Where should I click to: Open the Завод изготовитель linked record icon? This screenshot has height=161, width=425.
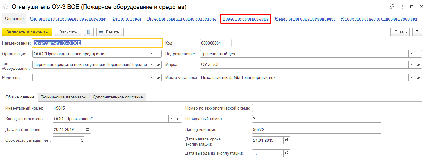tap(179, 119)
